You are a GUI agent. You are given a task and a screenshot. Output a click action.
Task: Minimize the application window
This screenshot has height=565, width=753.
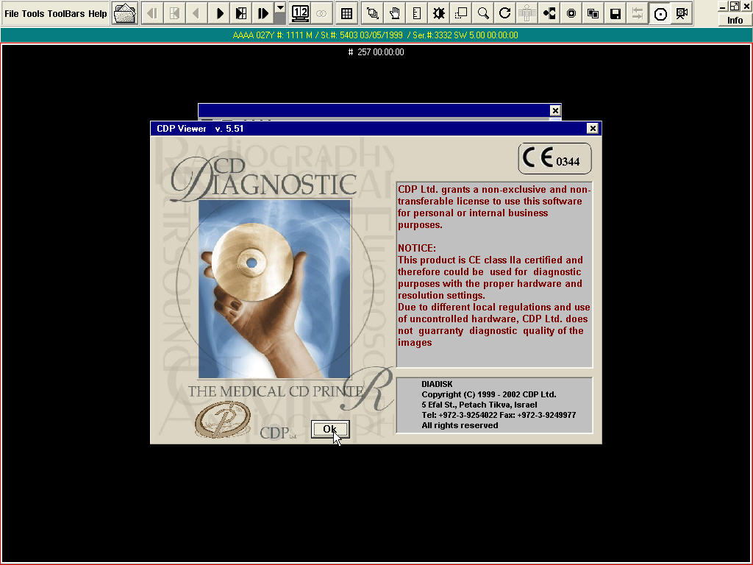723,6
